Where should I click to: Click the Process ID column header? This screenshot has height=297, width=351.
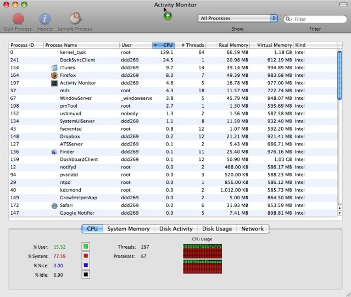(26, 45)
